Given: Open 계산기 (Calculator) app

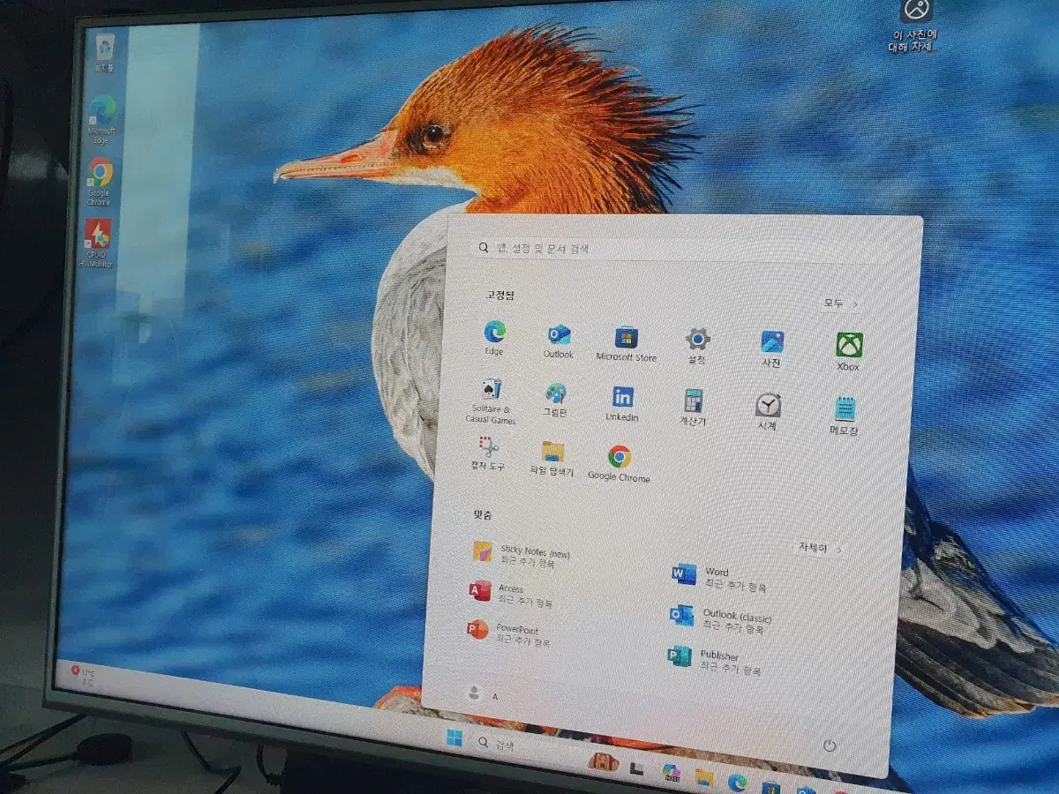Looking at the screenshot, I should click(693, 408).
